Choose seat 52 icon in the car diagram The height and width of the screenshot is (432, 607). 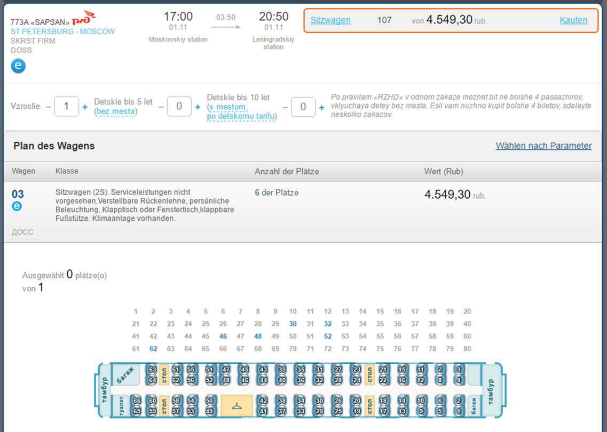(210, 380)
